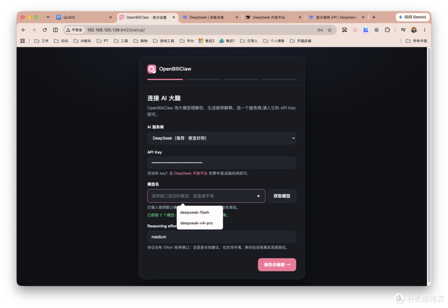Open the media control playlist icon
The width and height of the screenshot is (448, 308).
pos(403,30)
